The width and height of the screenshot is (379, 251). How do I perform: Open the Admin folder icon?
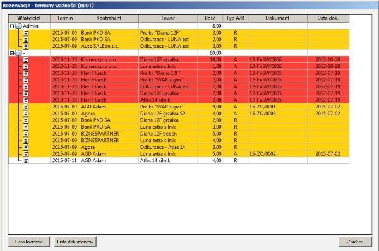click(18, 26)
